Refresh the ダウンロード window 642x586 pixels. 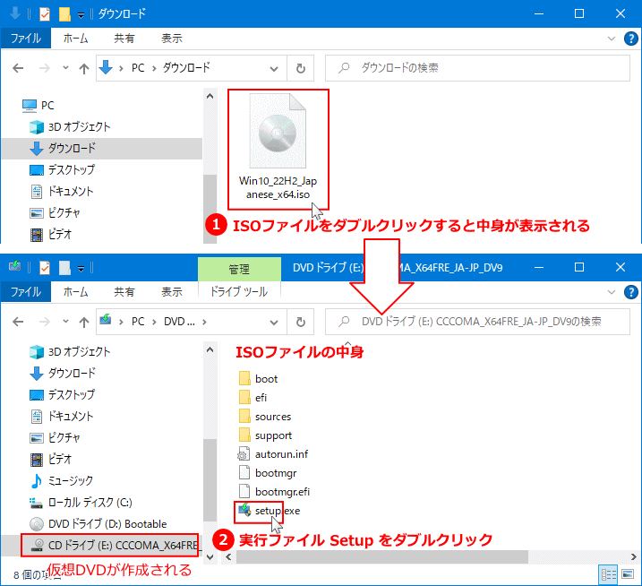pyautogui.click(x=301, y=68)
